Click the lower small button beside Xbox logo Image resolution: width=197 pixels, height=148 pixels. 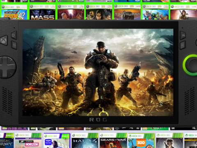click(14, 45)
